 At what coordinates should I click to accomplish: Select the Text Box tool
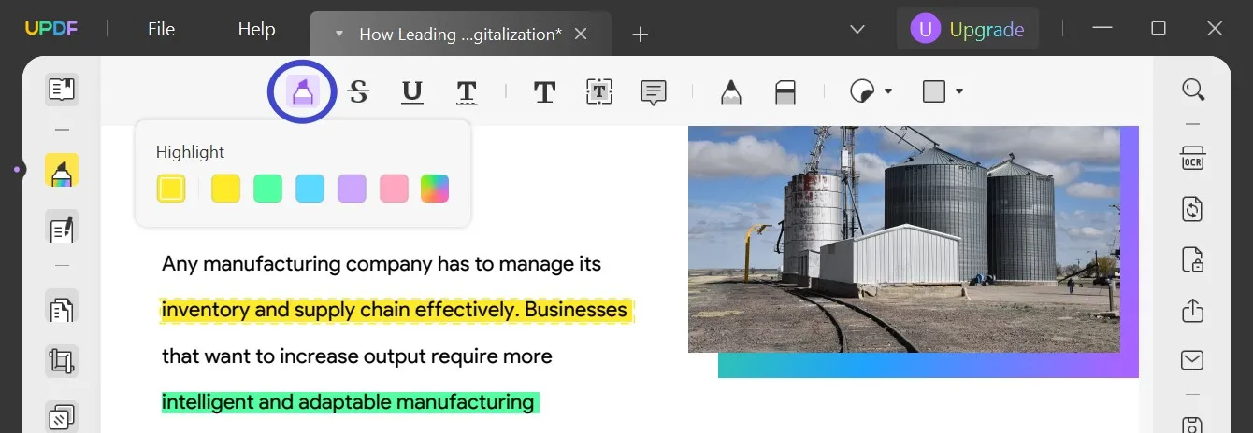pos(599,91)
